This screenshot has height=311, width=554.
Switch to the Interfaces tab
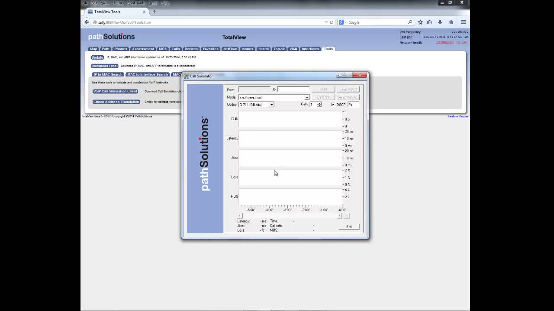click(310, 49)
